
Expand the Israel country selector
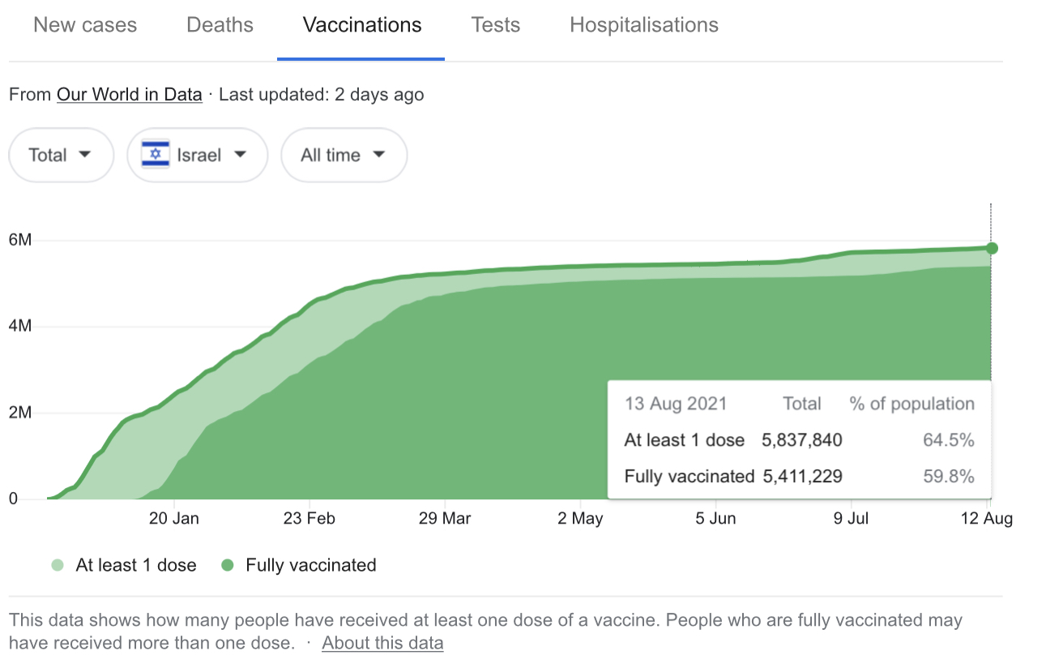198,155
